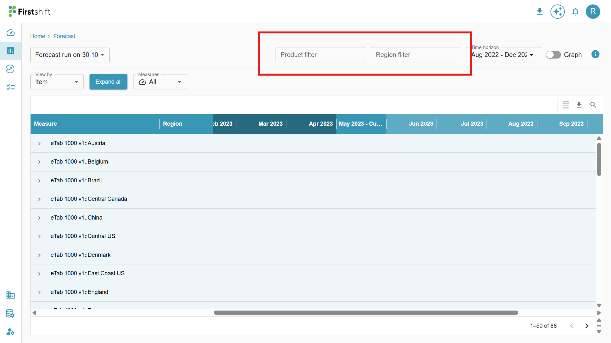Image resolution: width=611 pixels, height=343 pixels.
Task: Click the Region column header
Action: click(x=186, y=124)
